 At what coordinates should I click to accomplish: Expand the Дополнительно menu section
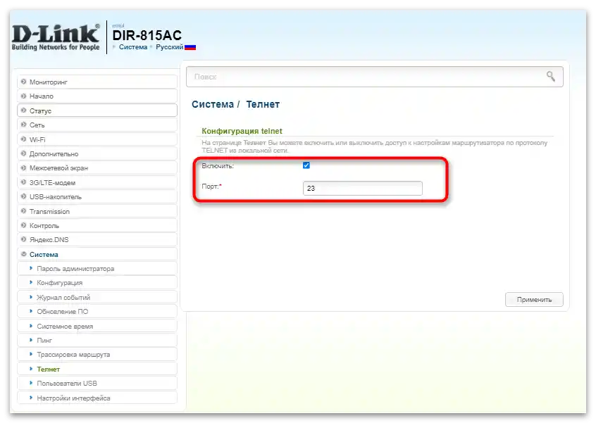(x=97, y=153)
